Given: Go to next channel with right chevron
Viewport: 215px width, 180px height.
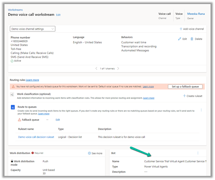Looking at the screenshot, I should [x=118, y=69].
